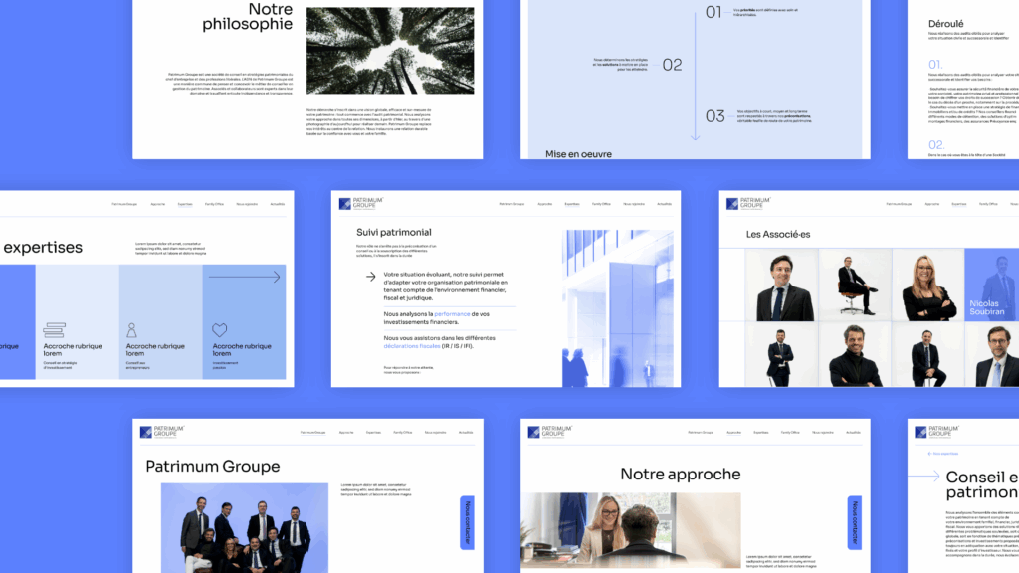Click the downward arrow in the Mise en oeuvre timeline
The image size is (1019, 573).
click(696, 76)
